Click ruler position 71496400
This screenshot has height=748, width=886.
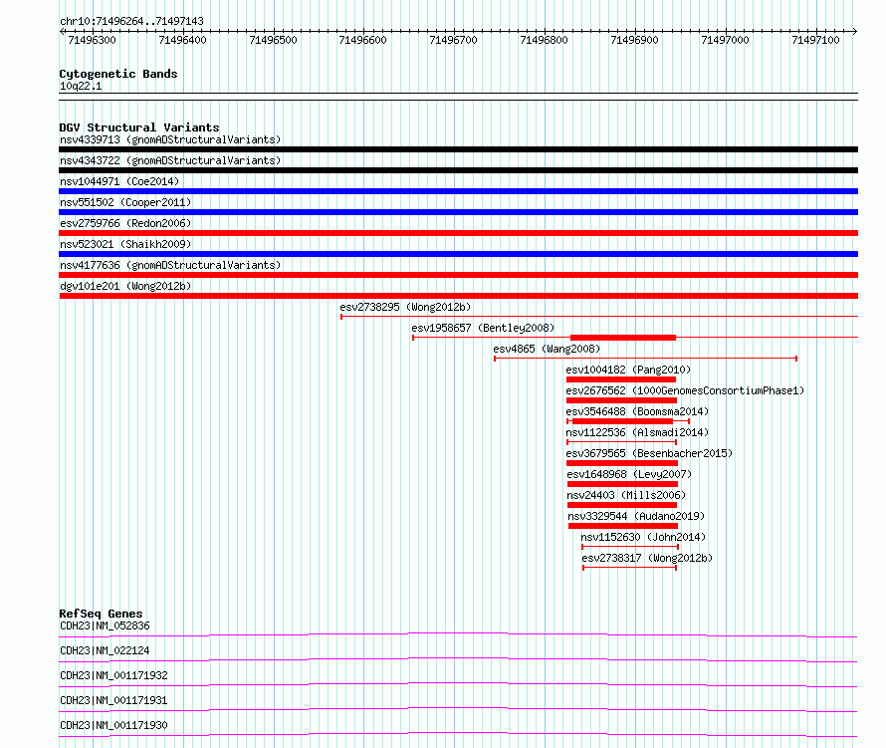pyautogui.click(x=182, y=40)
